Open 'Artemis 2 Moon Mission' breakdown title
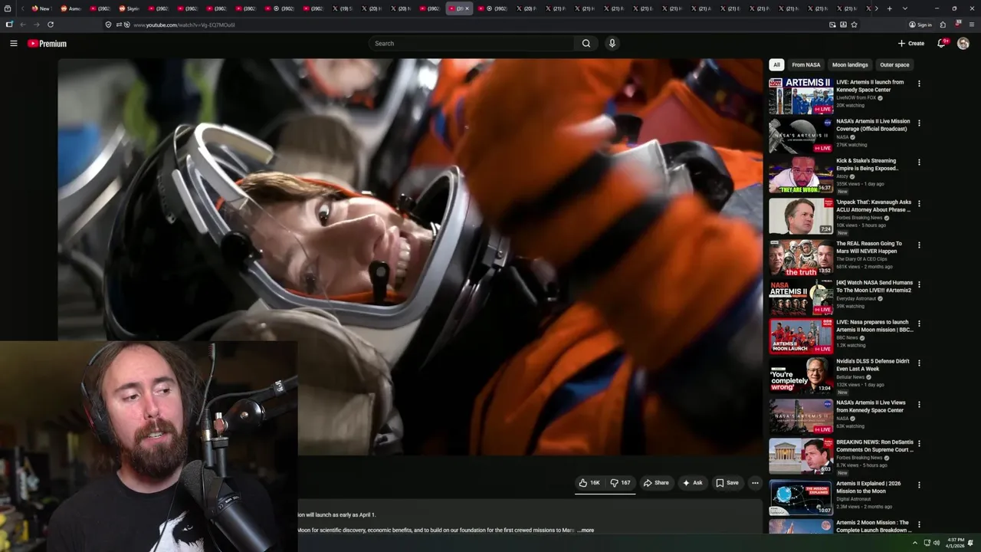The image size is (981, 552). tap(873, 526)
